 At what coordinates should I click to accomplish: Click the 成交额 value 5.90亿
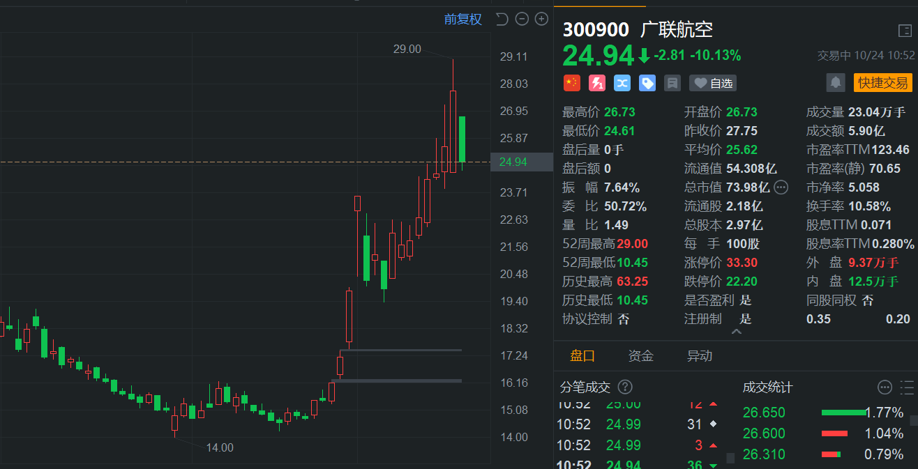pyautogui.click(x=866, y=131)
